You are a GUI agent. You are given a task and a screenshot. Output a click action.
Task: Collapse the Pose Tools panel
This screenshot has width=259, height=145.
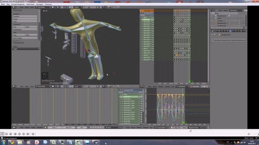[x=14, y=10]
